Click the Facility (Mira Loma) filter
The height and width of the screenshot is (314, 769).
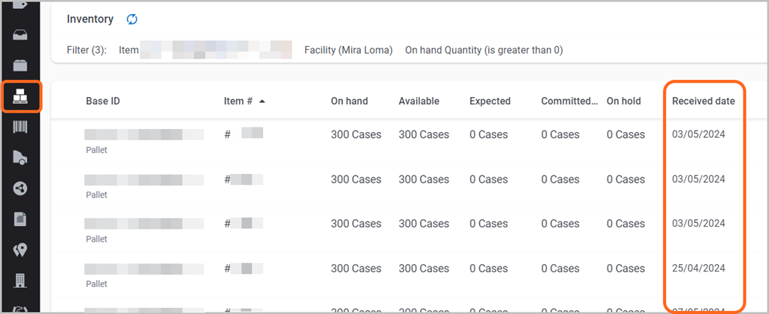pos(348,50)
